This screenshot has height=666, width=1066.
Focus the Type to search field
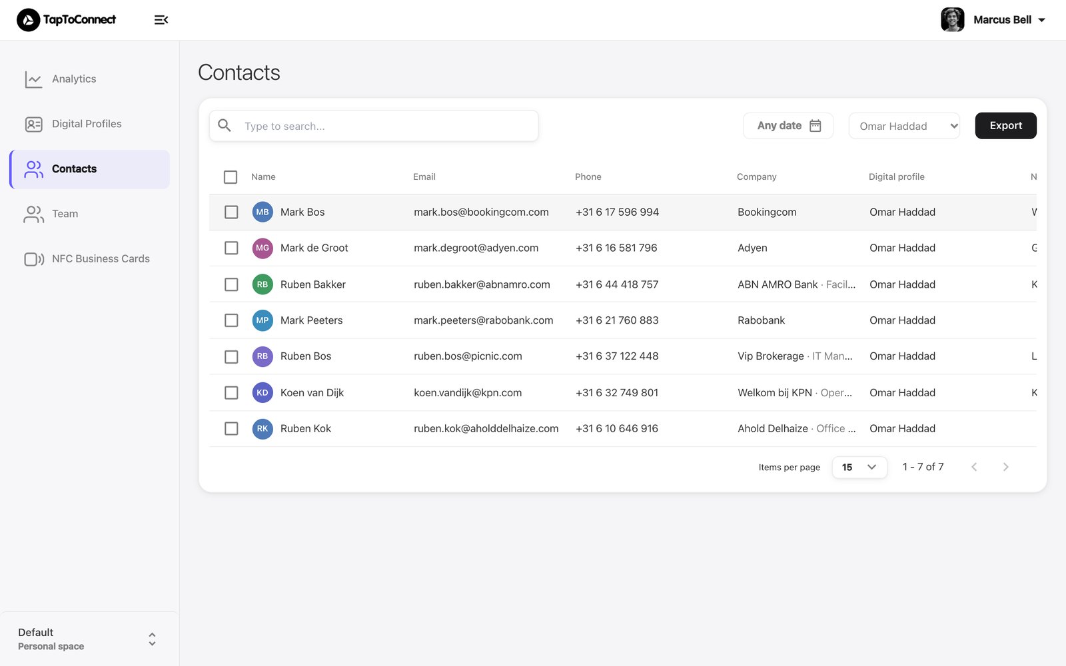pos(374,126)
